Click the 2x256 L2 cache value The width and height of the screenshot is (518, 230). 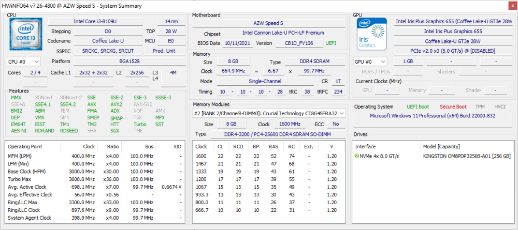tap(137, 72)
